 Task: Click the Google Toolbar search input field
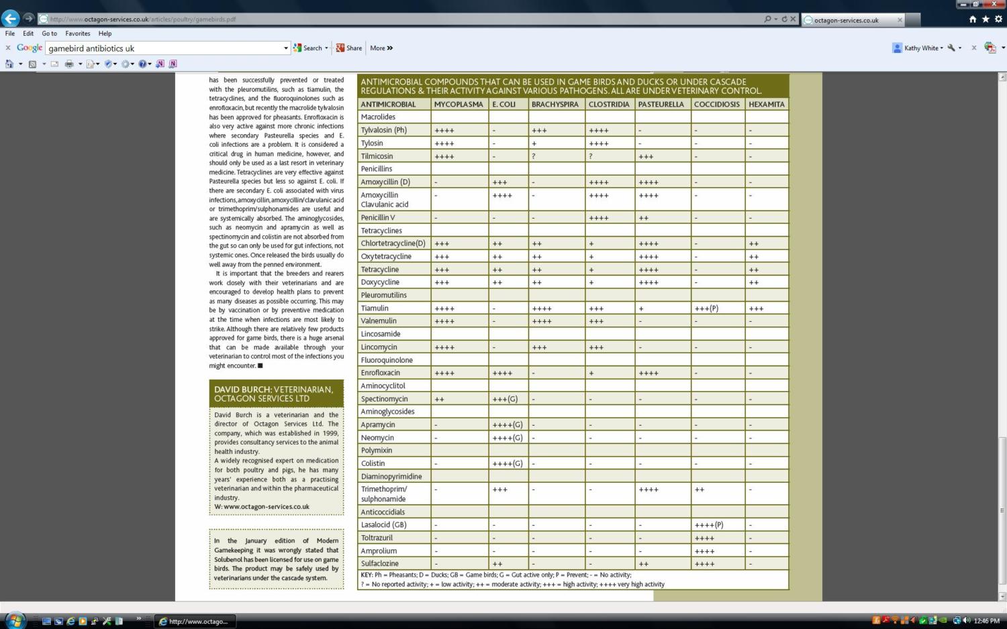[x=164, y=48]
